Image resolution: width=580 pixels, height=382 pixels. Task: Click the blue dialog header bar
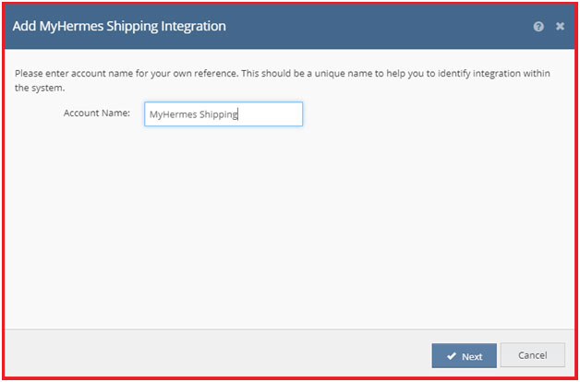tap(290, 27)
